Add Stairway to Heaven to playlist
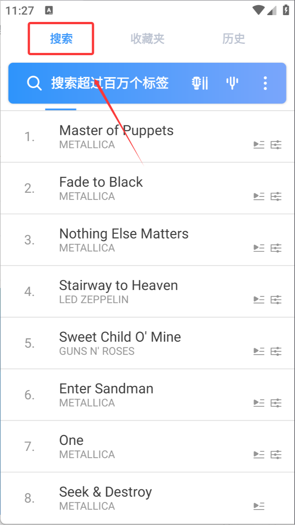The image size is (295, 525). (x=259, y=300)
